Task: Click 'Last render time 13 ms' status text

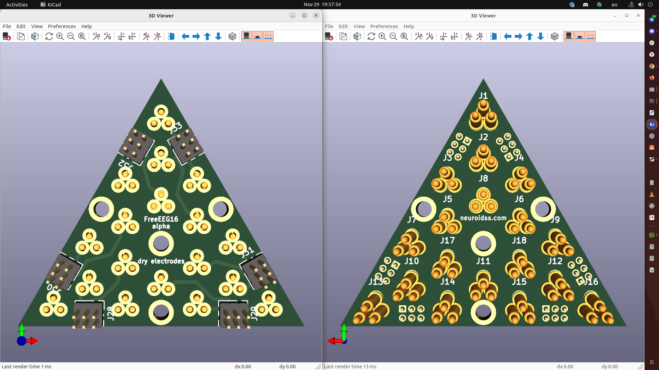Action: (x=350, y=367)
